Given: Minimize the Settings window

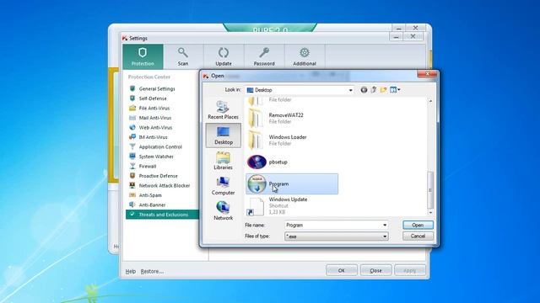Looking at the screenshot, I should coord(396,36).
